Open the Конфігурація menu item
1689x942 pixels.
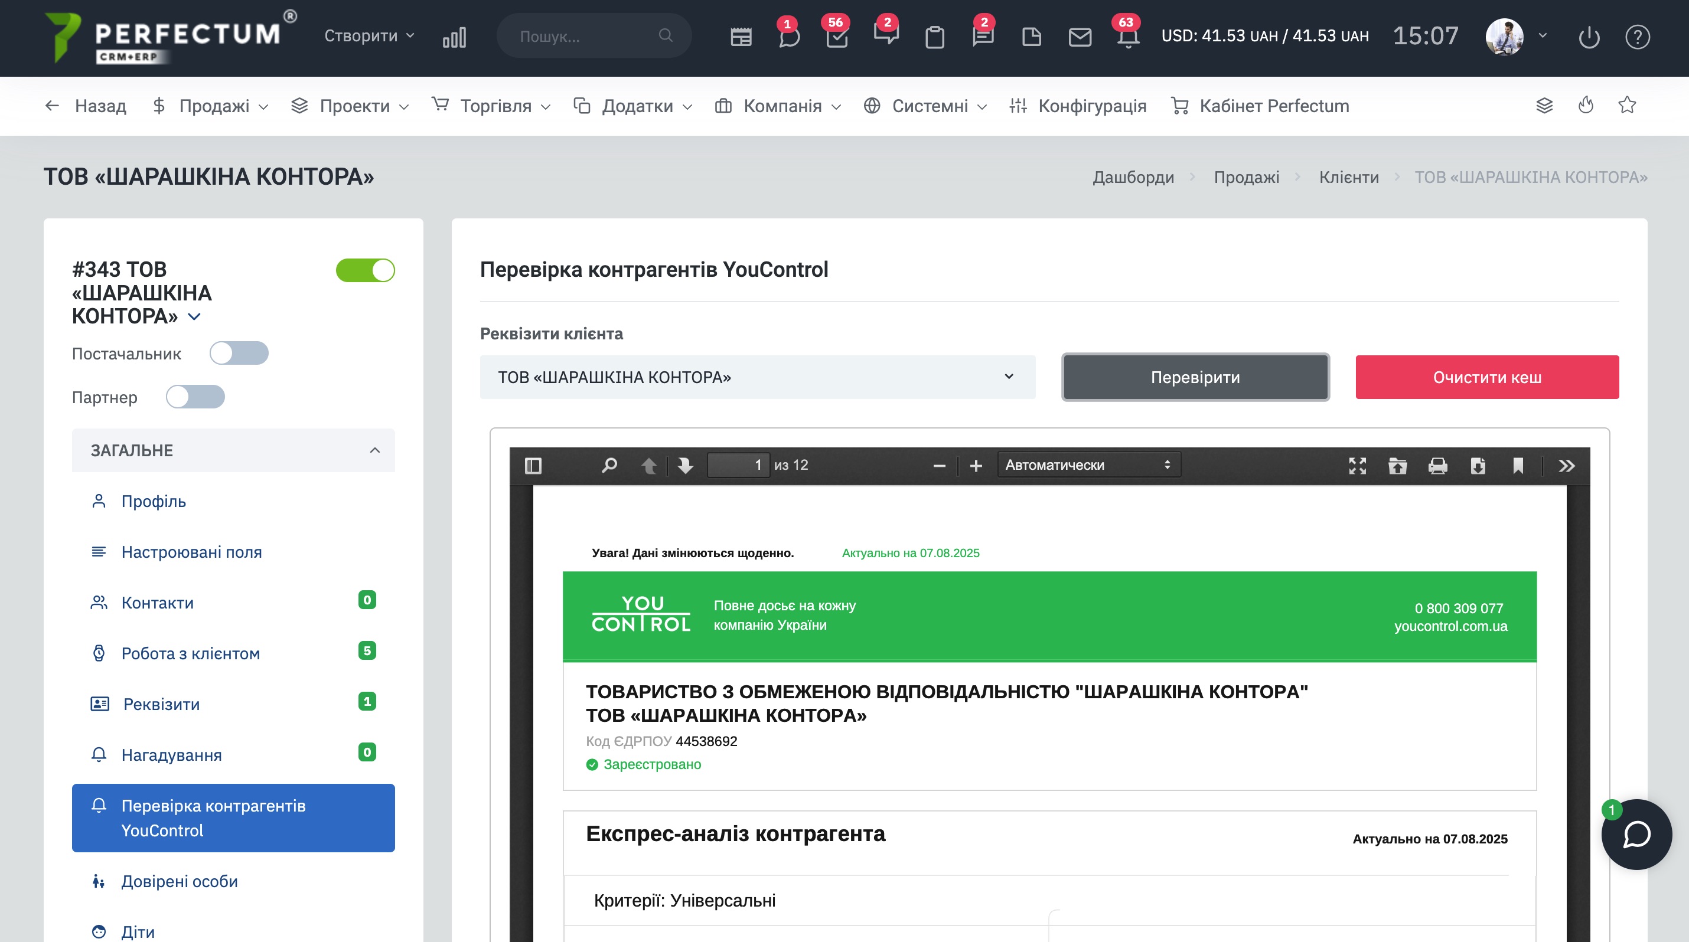[1078, 106]
